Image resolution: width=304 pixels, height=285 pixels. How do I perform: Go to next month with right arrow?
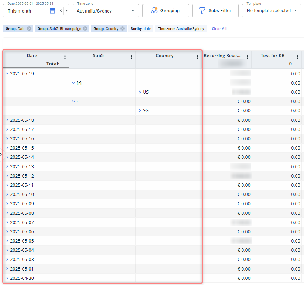66,11
